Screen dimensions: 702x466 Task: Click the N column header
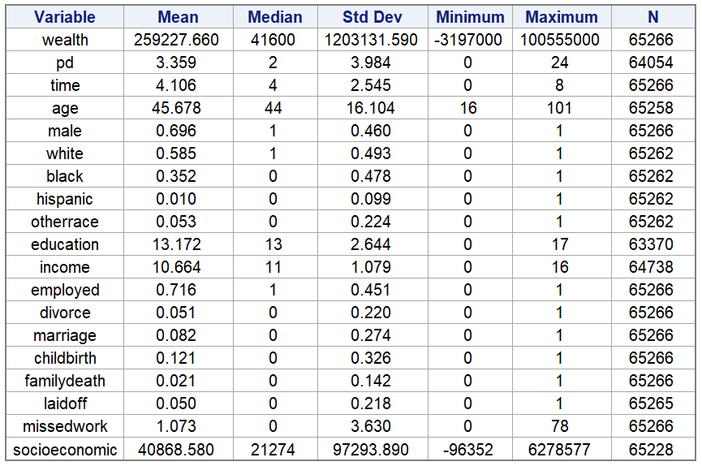tap(653, 17)
